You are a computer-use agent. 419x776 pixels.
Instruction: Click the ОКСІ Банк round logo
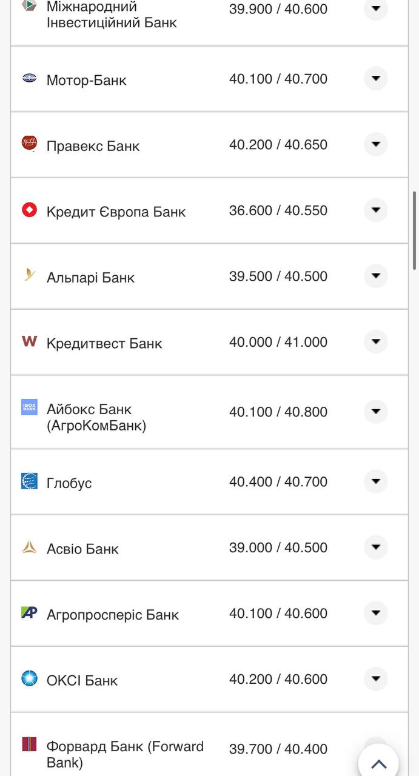click(29, 678)
